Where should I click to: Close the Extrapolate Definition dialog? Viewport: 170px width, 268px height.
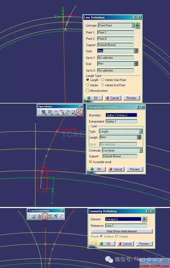[143, 107]
